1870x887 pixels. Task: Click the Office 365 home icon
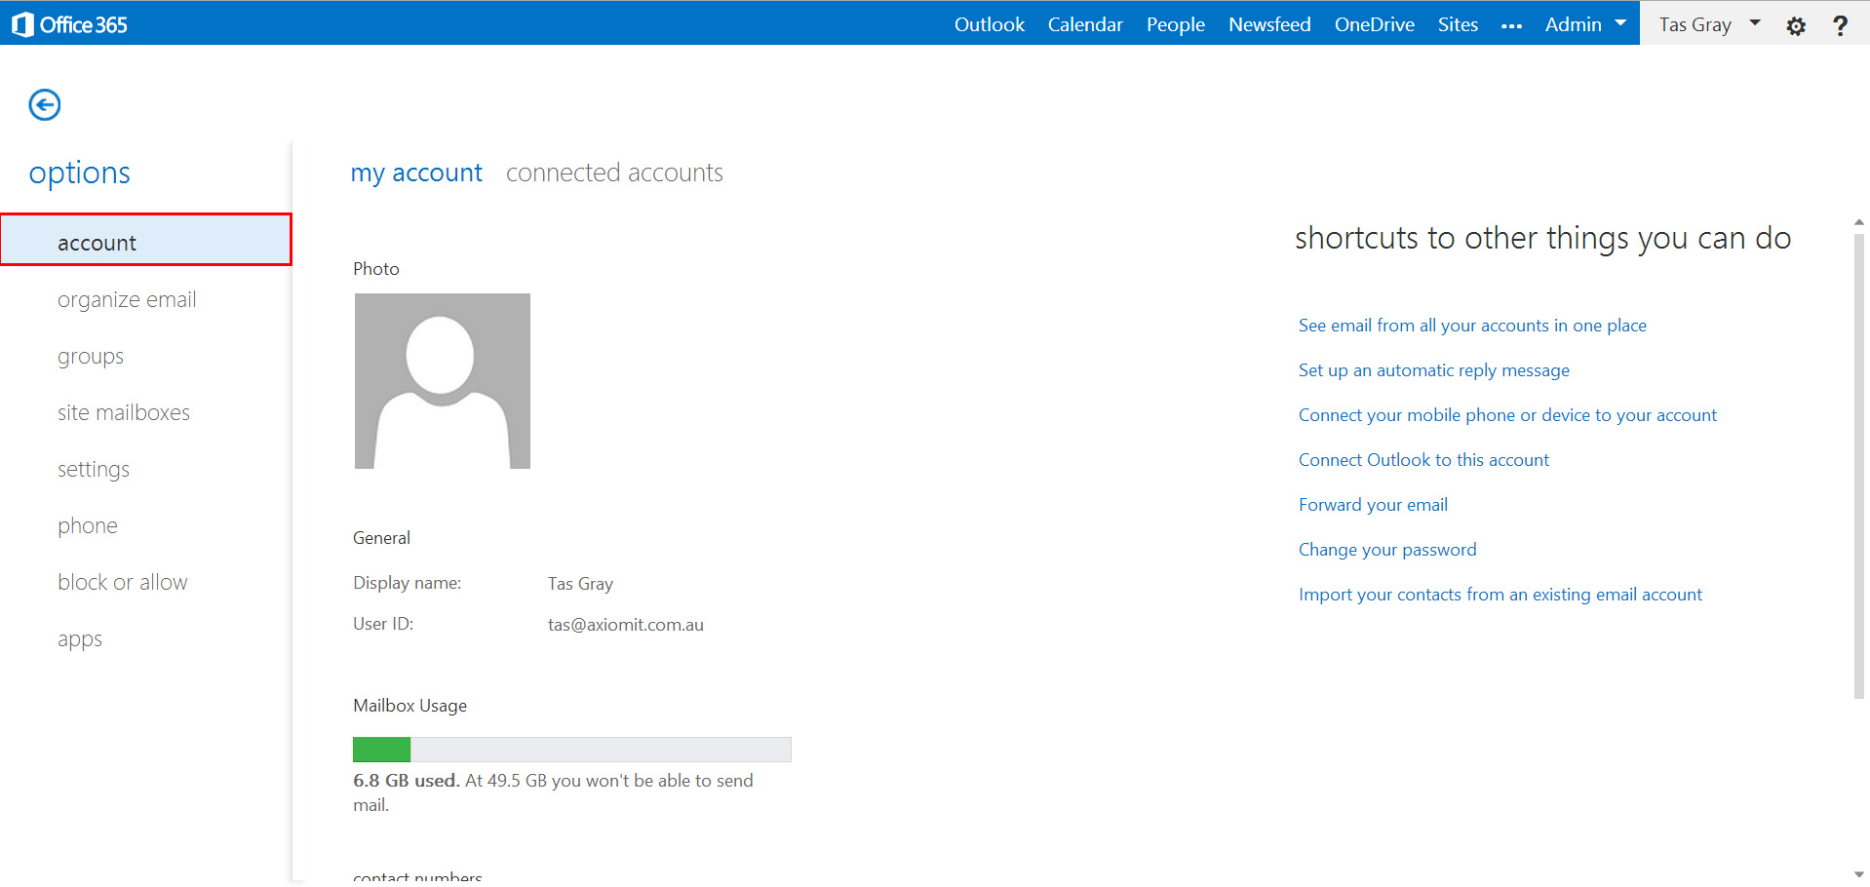[x=23, y=23]
